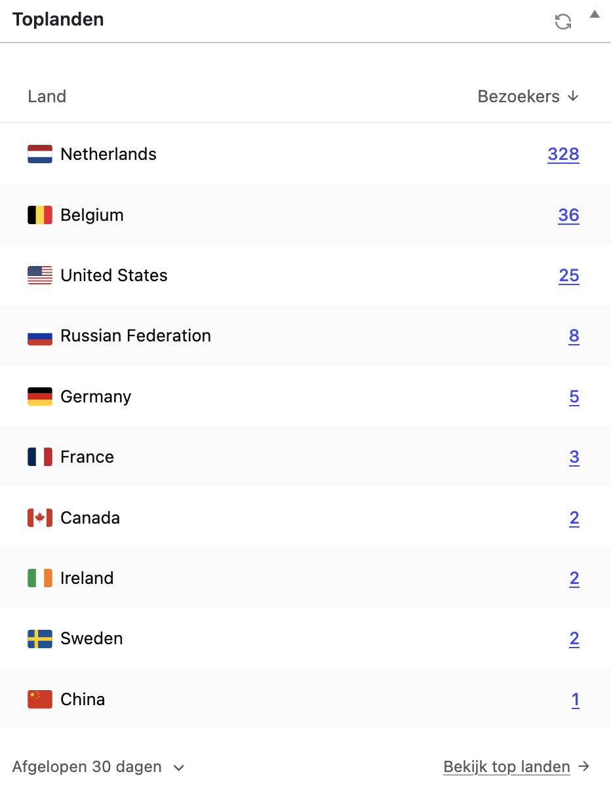Open France visitor count 3
This screenshot has height=793, width=611.
[x=574, y=457]
